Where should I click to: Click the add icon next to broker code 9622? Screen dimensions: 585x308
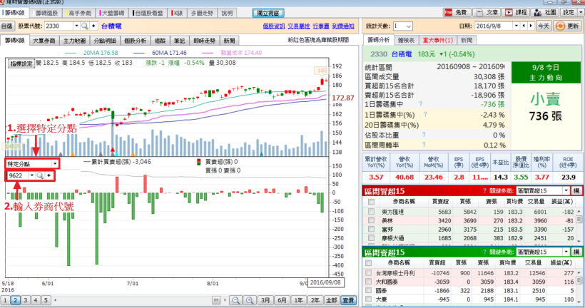click(x=49, y=175)
